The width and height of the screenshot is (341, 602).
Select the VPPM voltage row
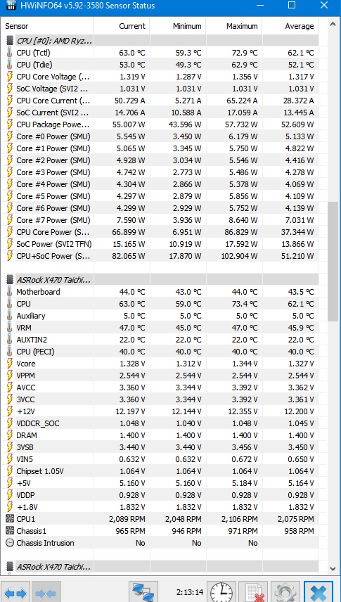pos(160,376)
